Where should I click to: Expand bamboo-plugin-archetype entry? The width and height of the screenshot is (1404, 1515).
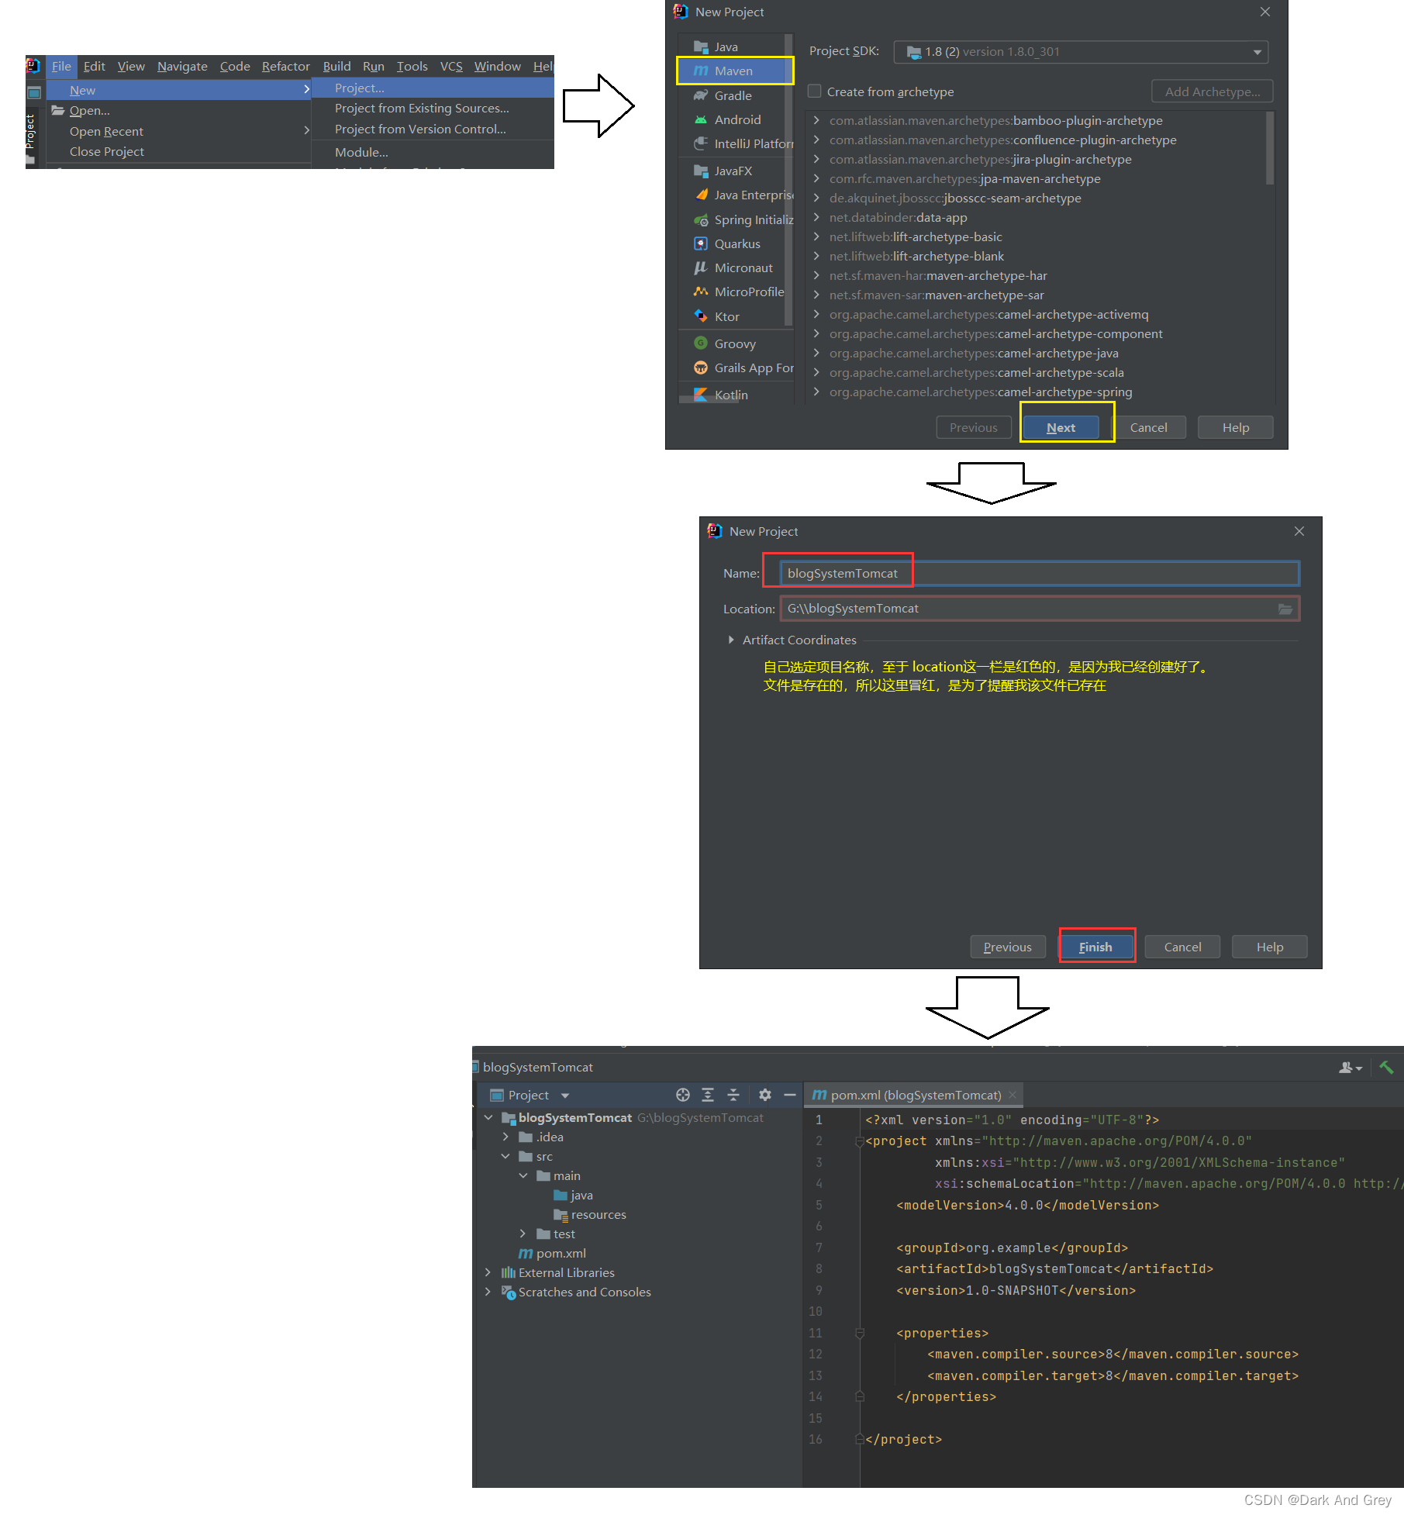(x=816, y=120)
